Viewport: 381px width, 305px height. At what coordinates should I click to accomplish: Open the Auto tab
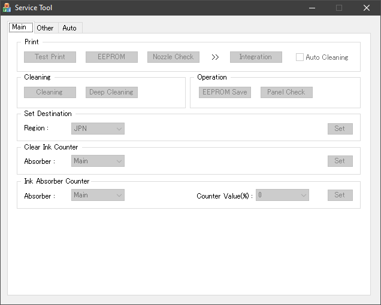pyautogui.click(x=69, y=28)
